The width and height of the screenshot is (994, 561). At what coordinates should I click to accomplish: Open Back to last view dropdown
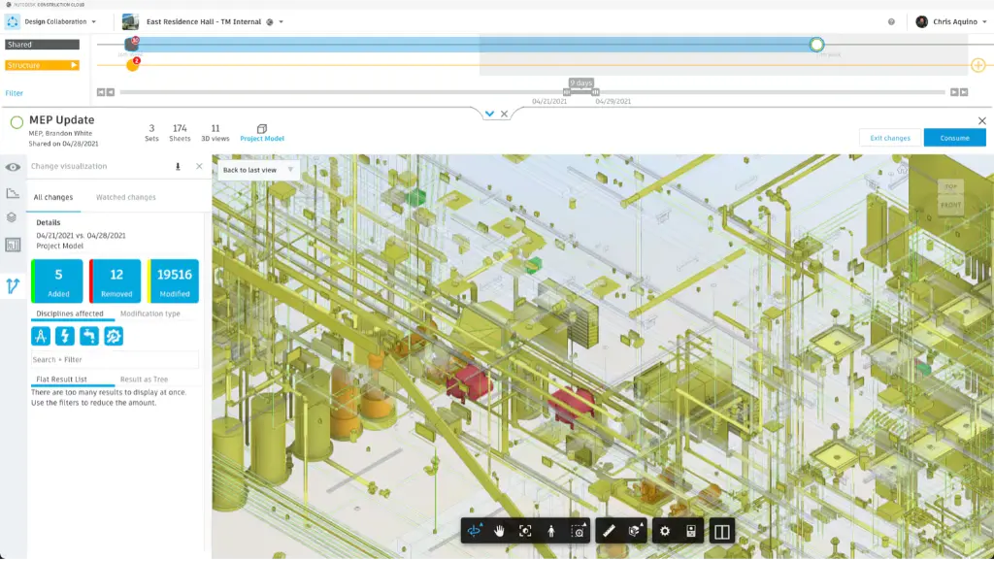(258, 170)
